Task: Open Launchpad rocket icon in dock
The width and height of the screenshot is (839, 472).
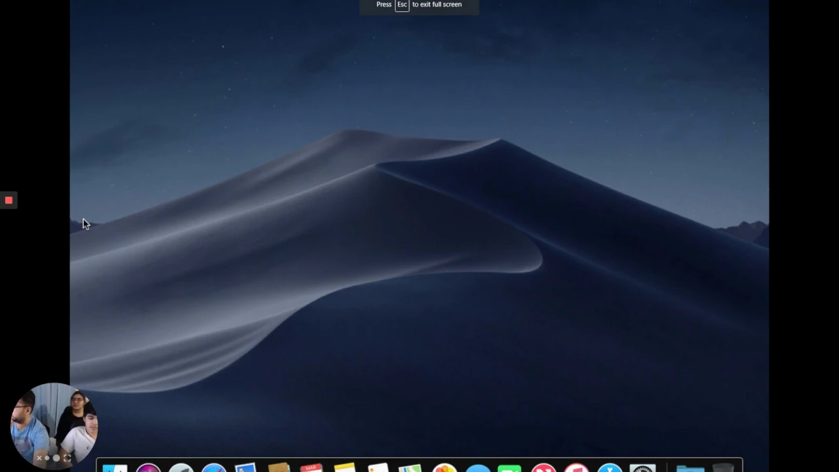Action: point(181,468)
